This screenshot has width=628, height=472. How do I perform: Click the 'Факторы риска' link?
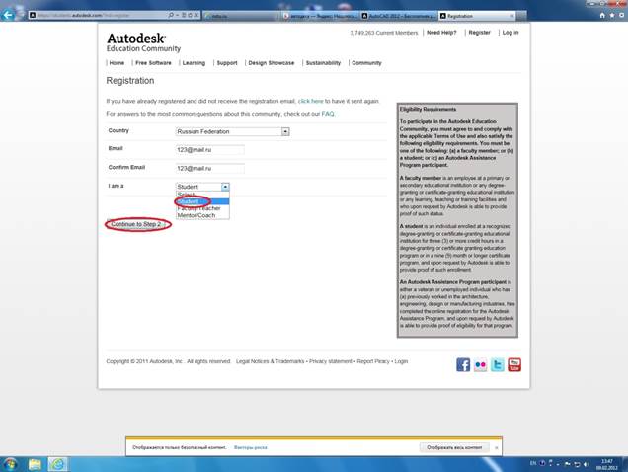click(251, 447)
